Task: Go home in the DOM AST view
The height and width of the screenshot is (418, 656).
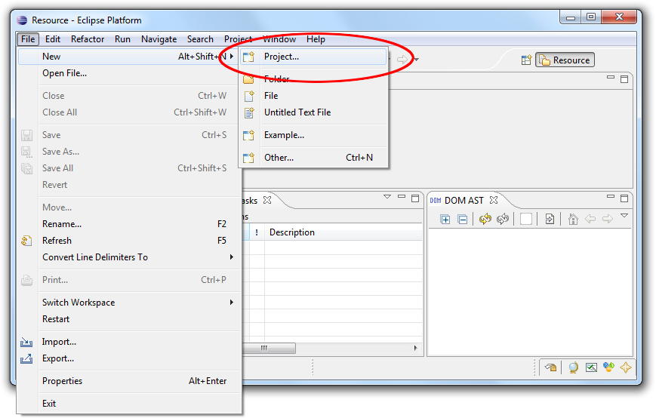Action: click(573, 219)
